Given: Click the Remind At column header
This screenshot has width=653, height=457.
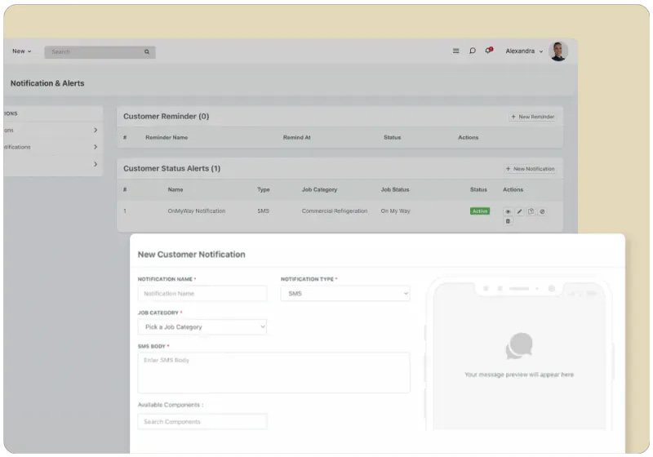Looking at the screenshot, I should [x=296, y=137].
